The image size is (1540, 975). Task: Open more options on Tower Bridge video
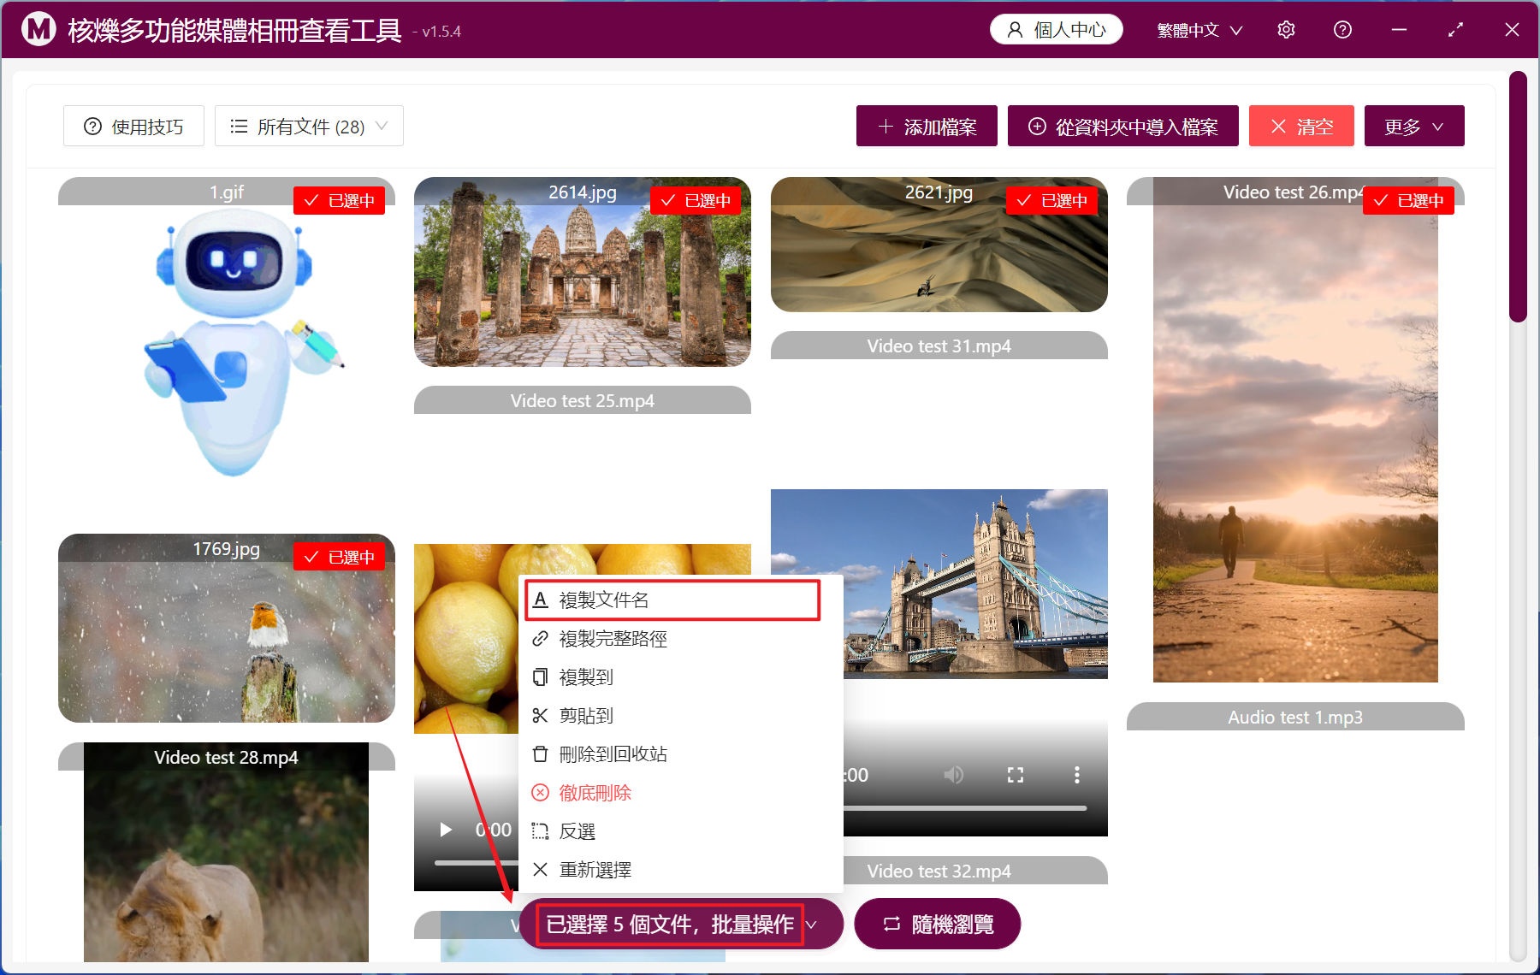pyautogui.click(x=1076, y=775)
